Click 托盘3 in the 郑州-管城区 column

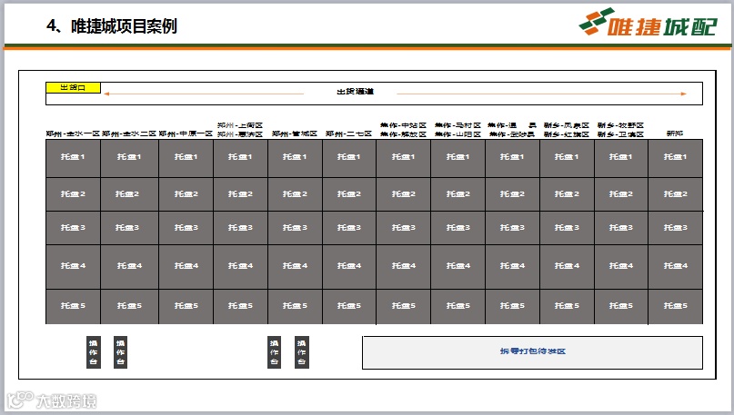pyautogui.click(x=295, y=228)
